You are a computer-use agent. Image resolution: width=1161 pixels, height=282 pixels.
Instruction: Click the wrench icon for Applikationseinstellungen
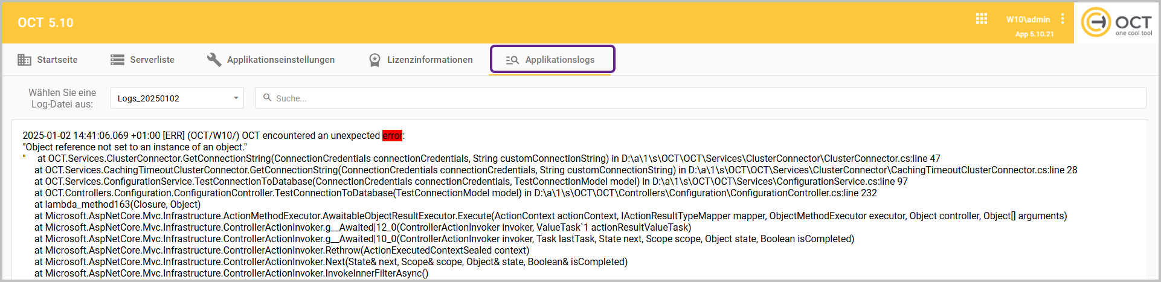tap(214, 60)
